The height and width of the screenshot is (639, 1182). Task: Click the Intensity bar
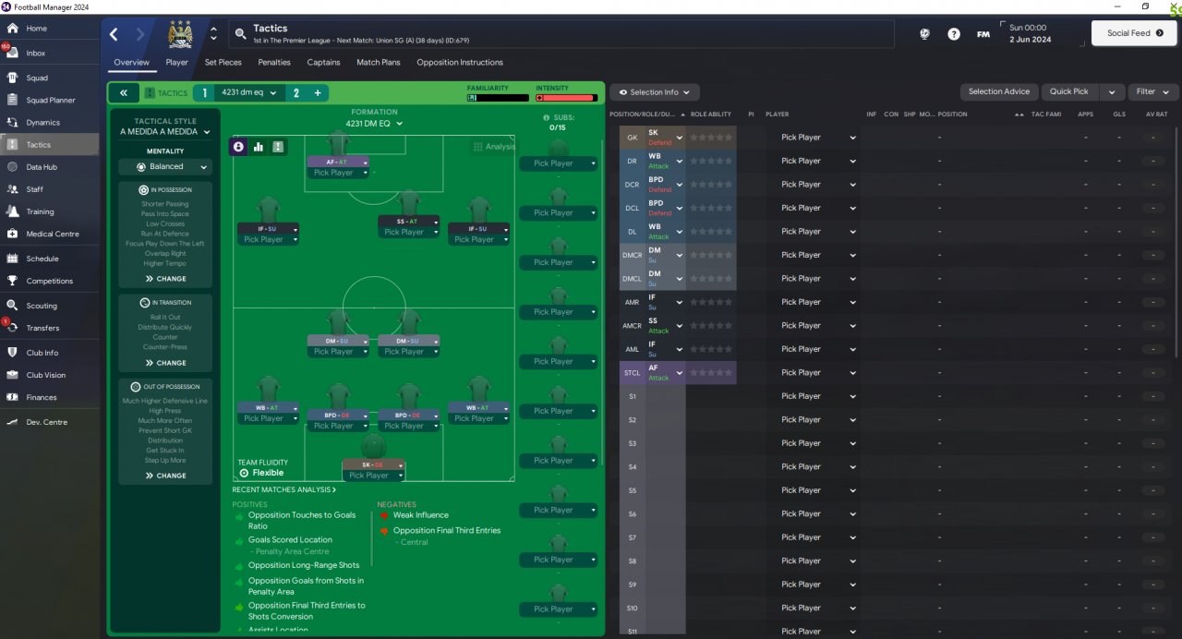click(566, 97)
